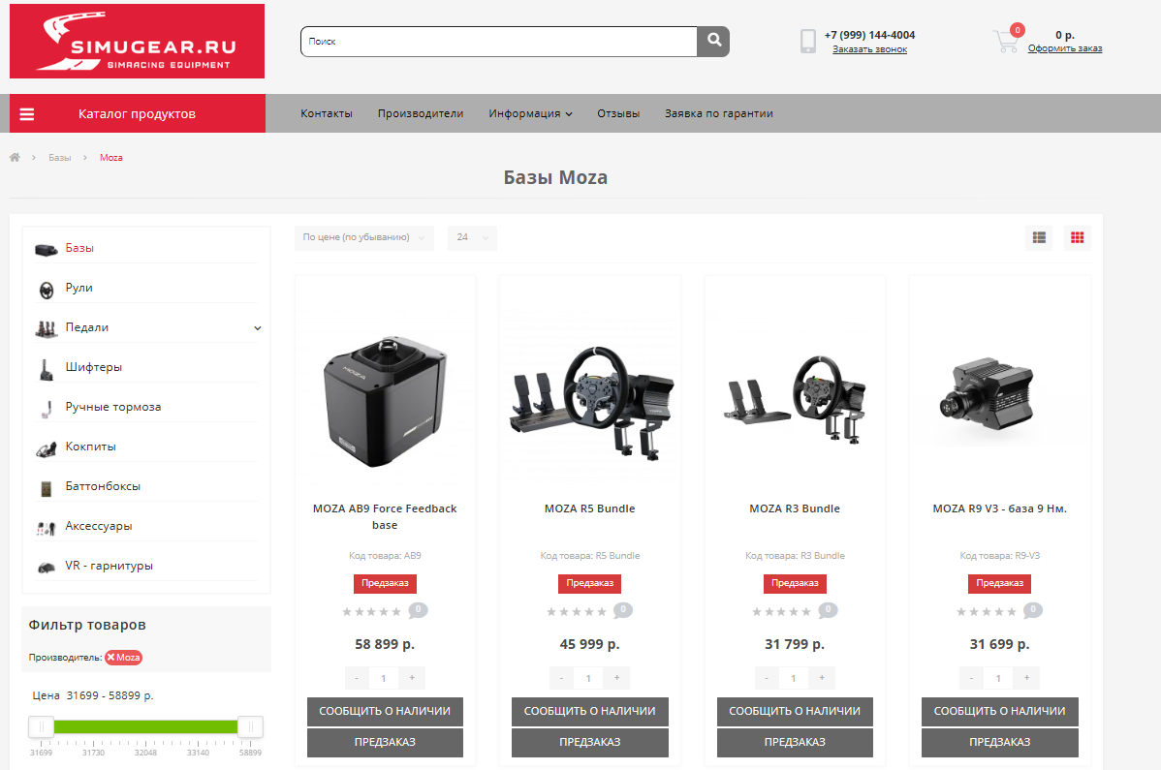Click the Рули steering wheel icon
Image resolution: width=1161 pixels, height=770 pixels.
[x=46, y=290]
